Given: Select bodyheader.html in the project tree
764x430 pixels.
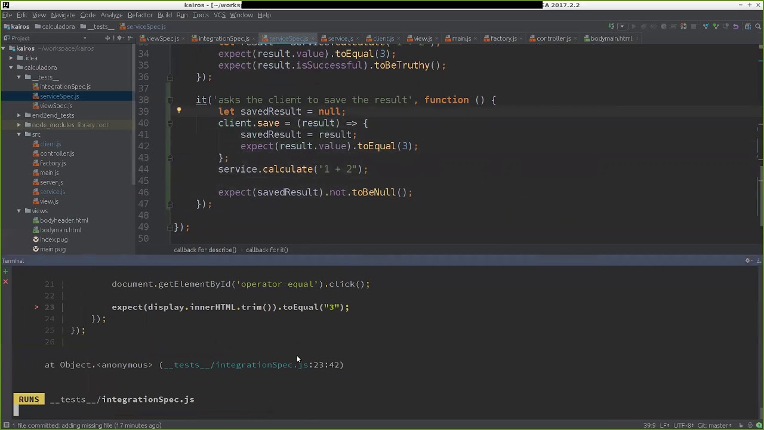Looking at the screenshot, I should click(x=64, y=220).
